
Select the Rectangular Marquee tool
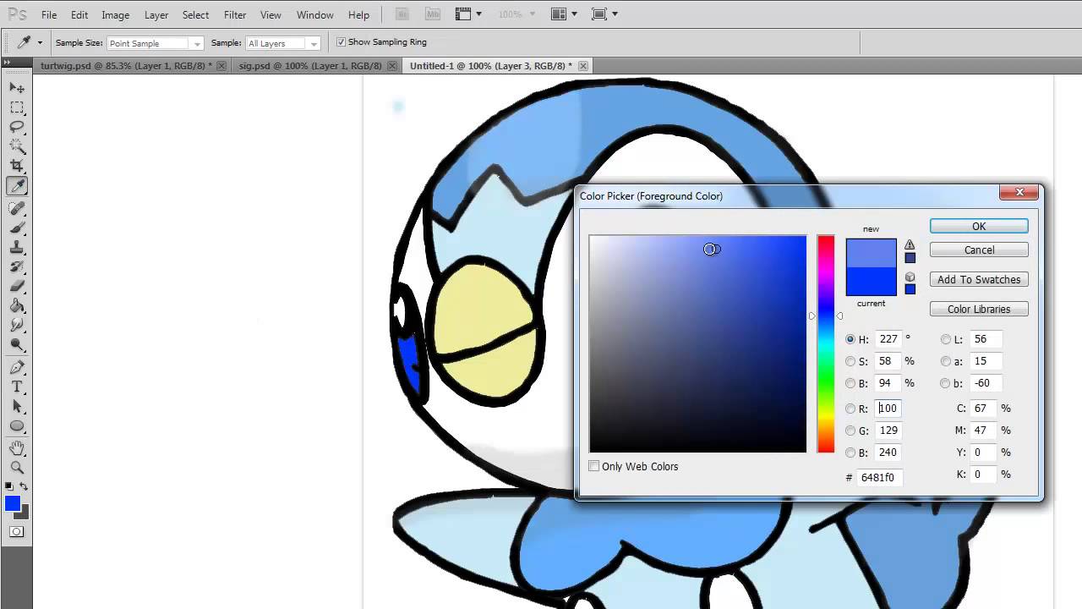point(17,107)
